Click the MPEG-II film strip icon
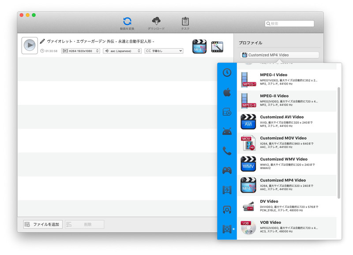Viewport: 353px width, 255px height. pyautogui.click(x=248, y=101)
